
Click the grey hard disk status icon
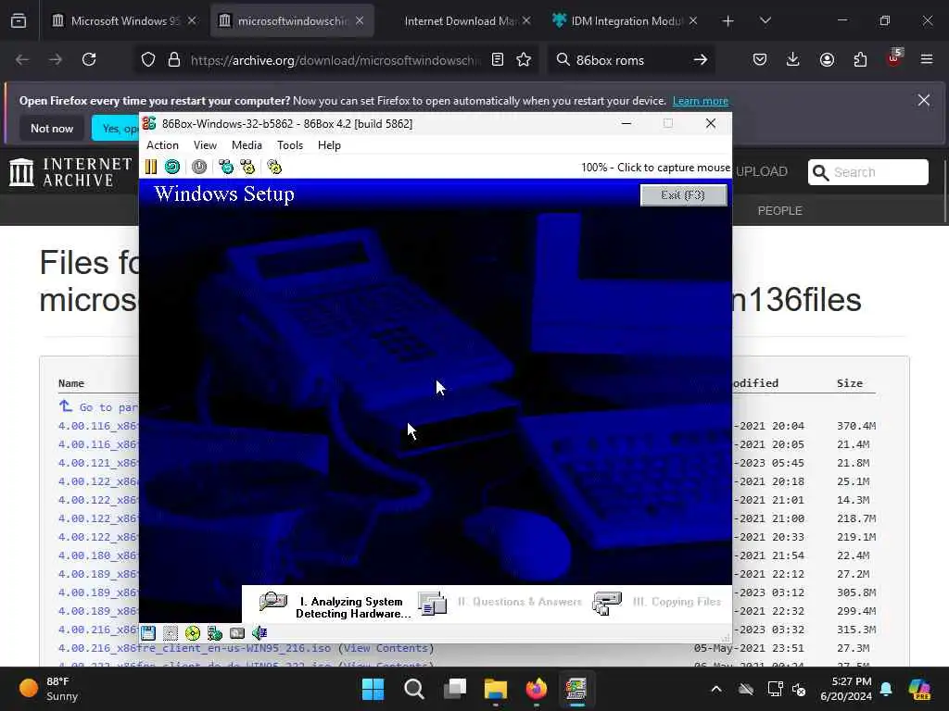[237, 633]
